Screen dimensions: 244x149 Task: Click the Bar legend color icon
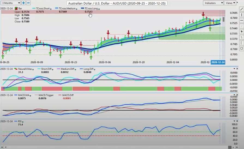pyautogui.click(x=16, y=8)
